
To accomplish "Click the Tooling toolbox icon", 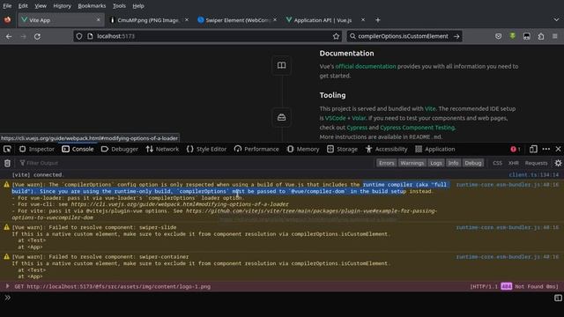I will [282, 117].
